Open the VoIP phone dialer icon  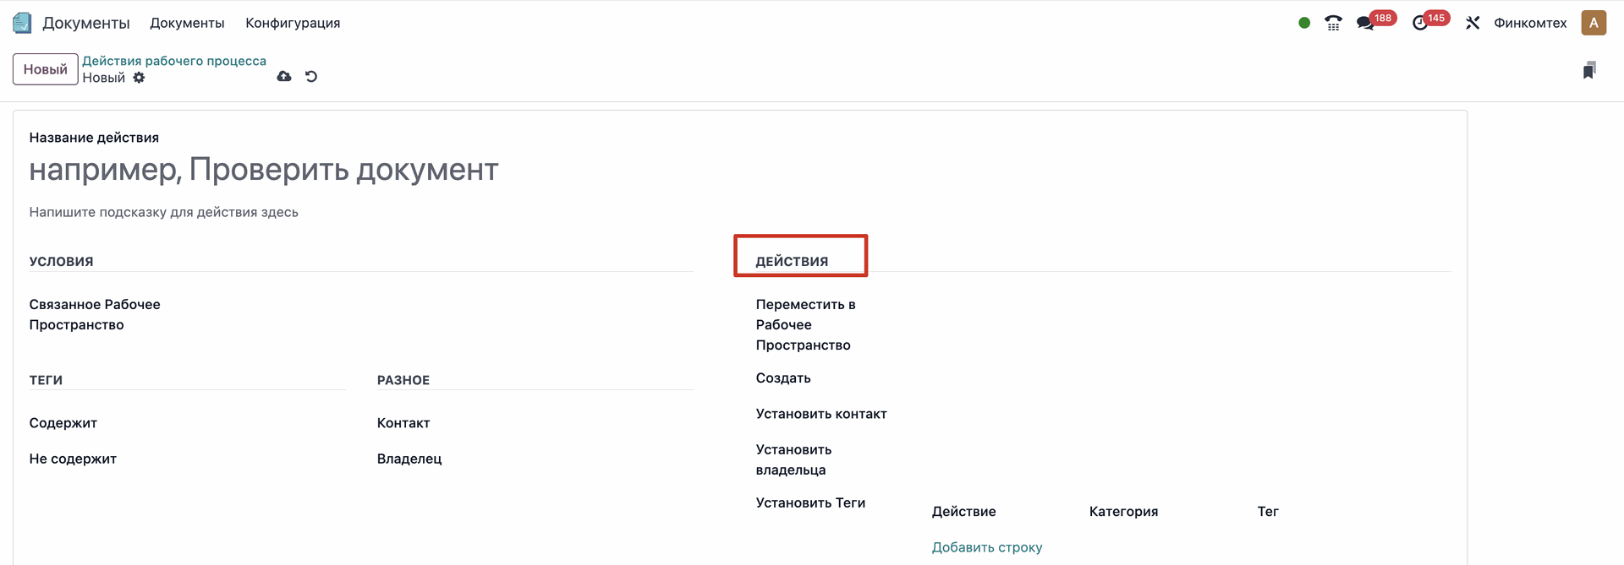(1333, 23)
